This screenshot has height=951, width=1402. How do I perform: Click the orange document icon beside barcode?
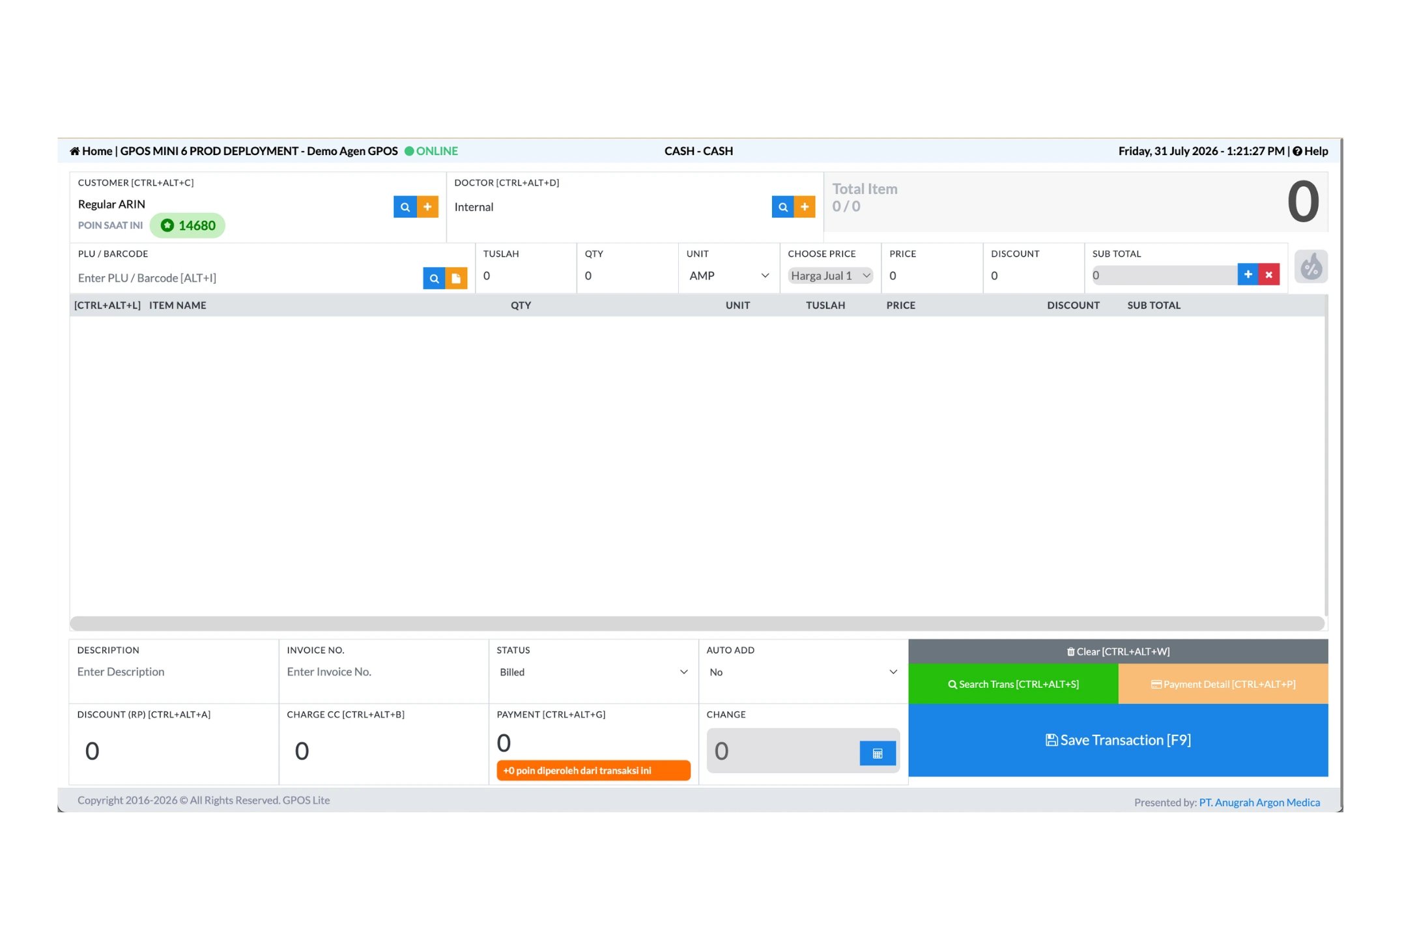click(x=456, y=278)
